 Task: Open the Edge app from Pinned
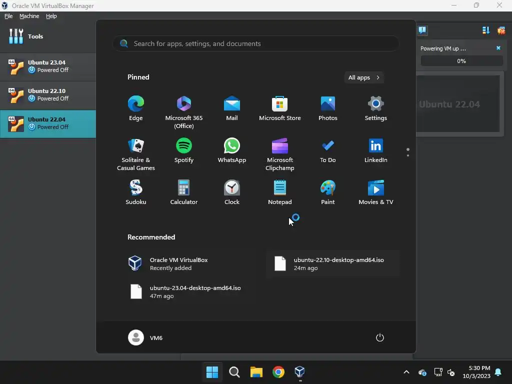[136, 108]
